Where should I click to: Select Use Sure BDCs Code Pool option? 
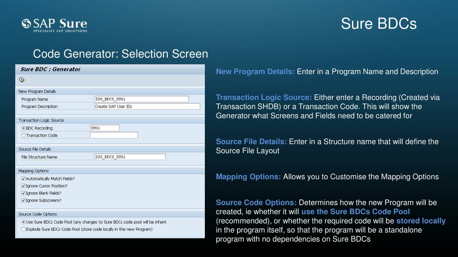tap(24, 222)
